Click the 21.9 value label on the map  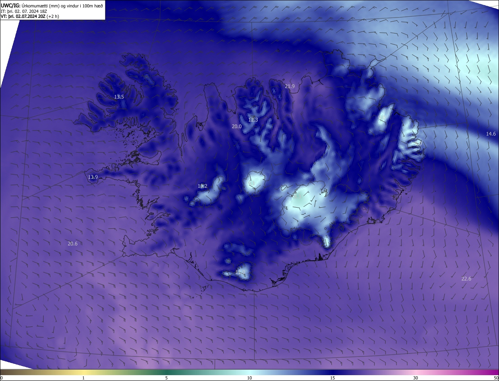[290, 86]
